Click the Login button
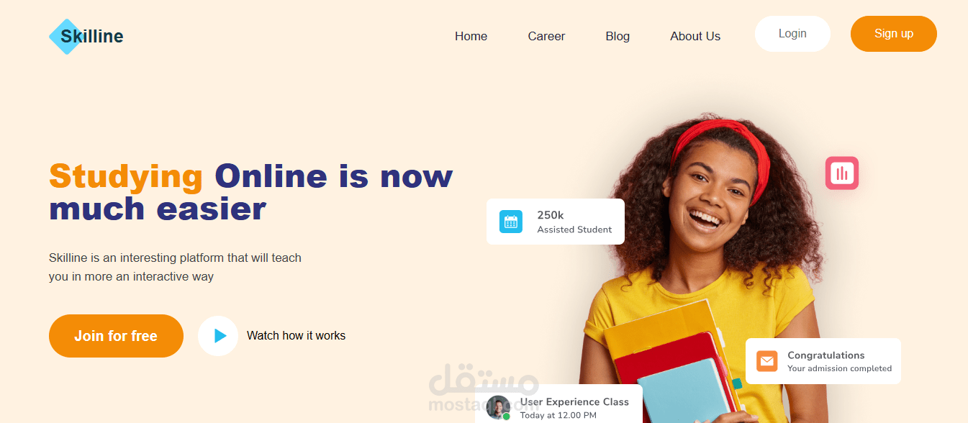Viewport: 968px width, 423px height. (x=792, y=34)
